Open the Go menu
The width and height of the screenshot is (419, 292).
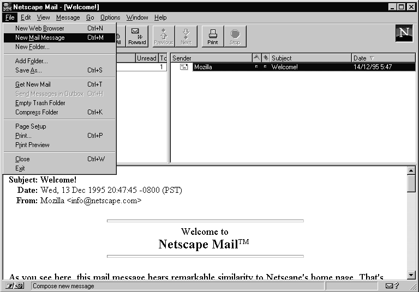point(90,17)
